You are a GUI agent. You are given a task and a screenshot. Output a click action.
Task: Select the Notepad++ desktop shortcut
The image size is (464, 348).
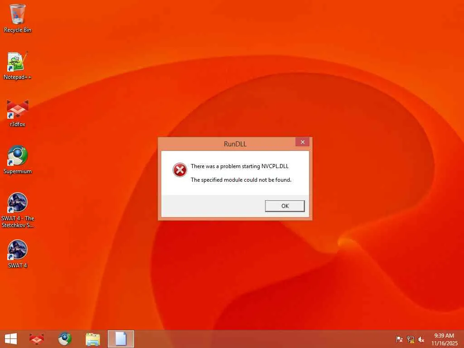tap(18, 66)
